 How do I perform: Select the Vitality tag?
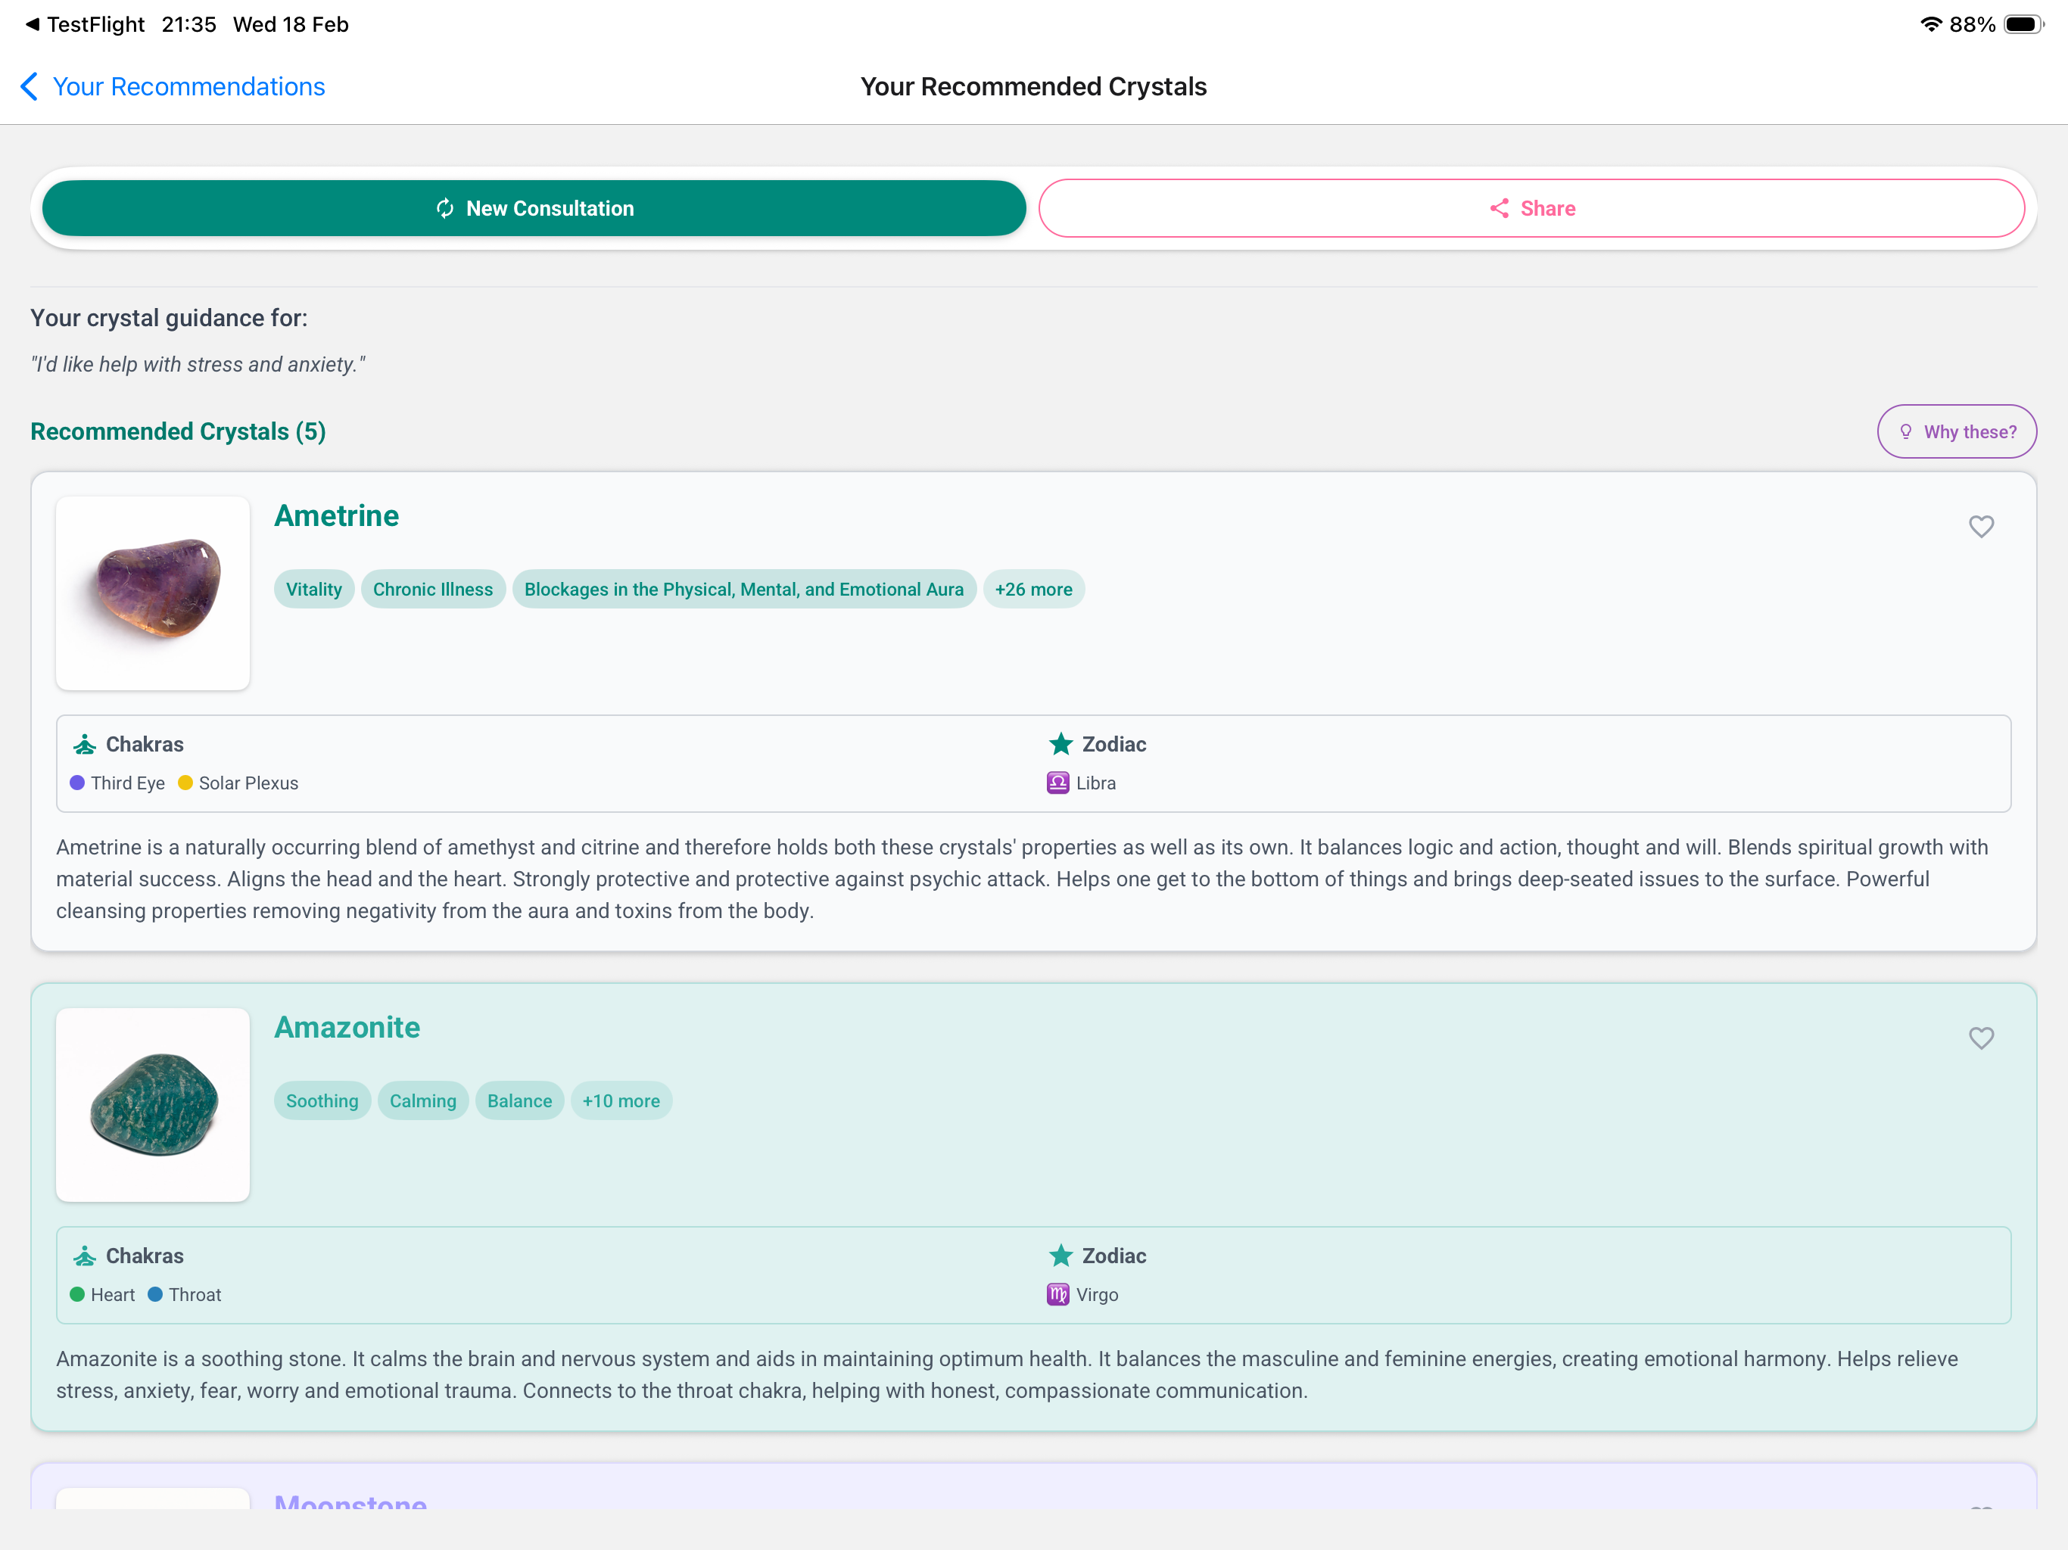pyautogui.click(x=314, y=589)
